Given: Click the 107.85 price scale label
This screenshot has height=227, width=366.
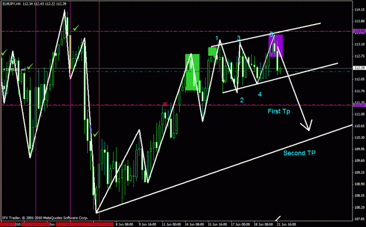Looking at the screenshot, I should (x=360, y=219).
